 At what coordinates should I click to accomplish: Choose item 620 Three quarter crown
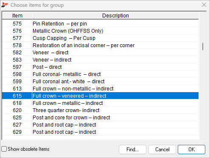(101, 110)
